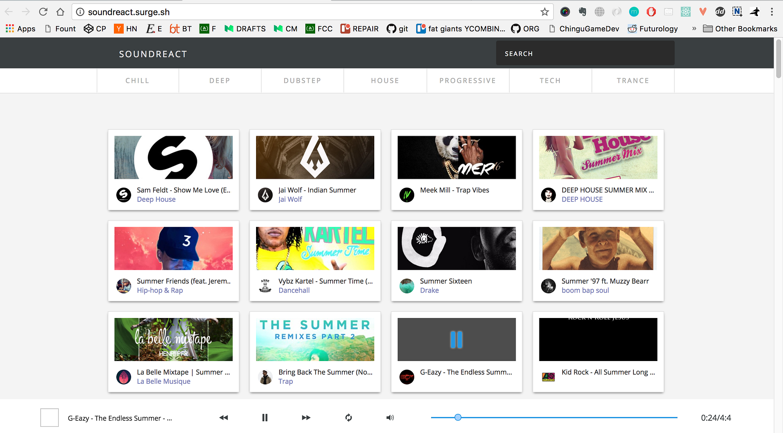Click the Deep House artist link
Viewport: 783px width, 433px height.
click(156, 199)
